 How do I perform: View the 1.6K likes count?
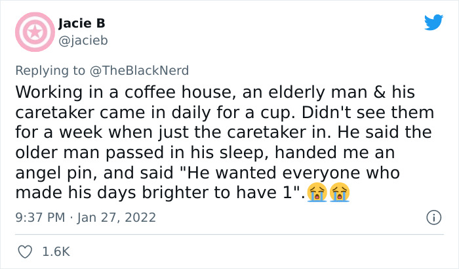(x=56, y=251)
